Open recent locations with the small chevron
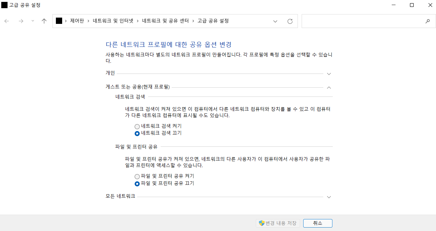436x231 pixels. point(32,21)
